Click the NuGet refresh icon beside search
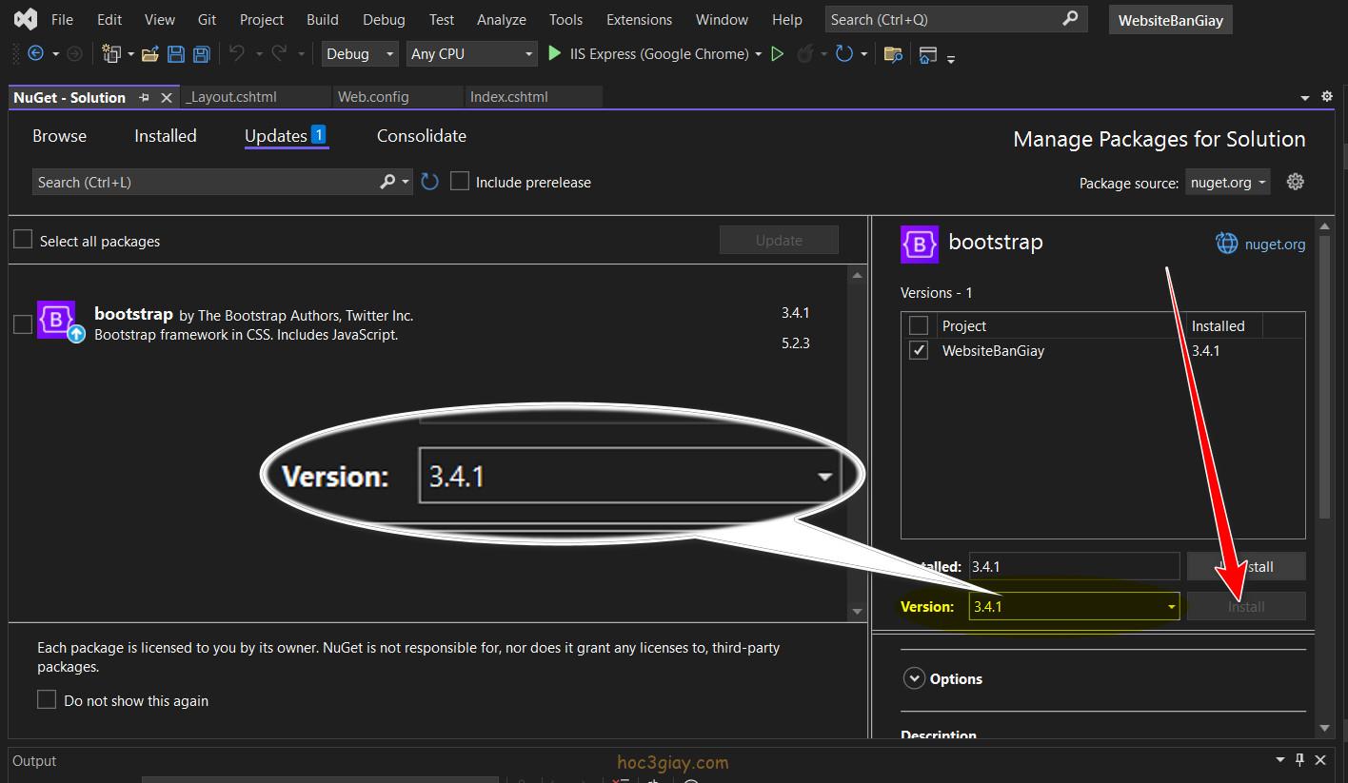This screenshot has height=783, width=1348. click(430, 182)
